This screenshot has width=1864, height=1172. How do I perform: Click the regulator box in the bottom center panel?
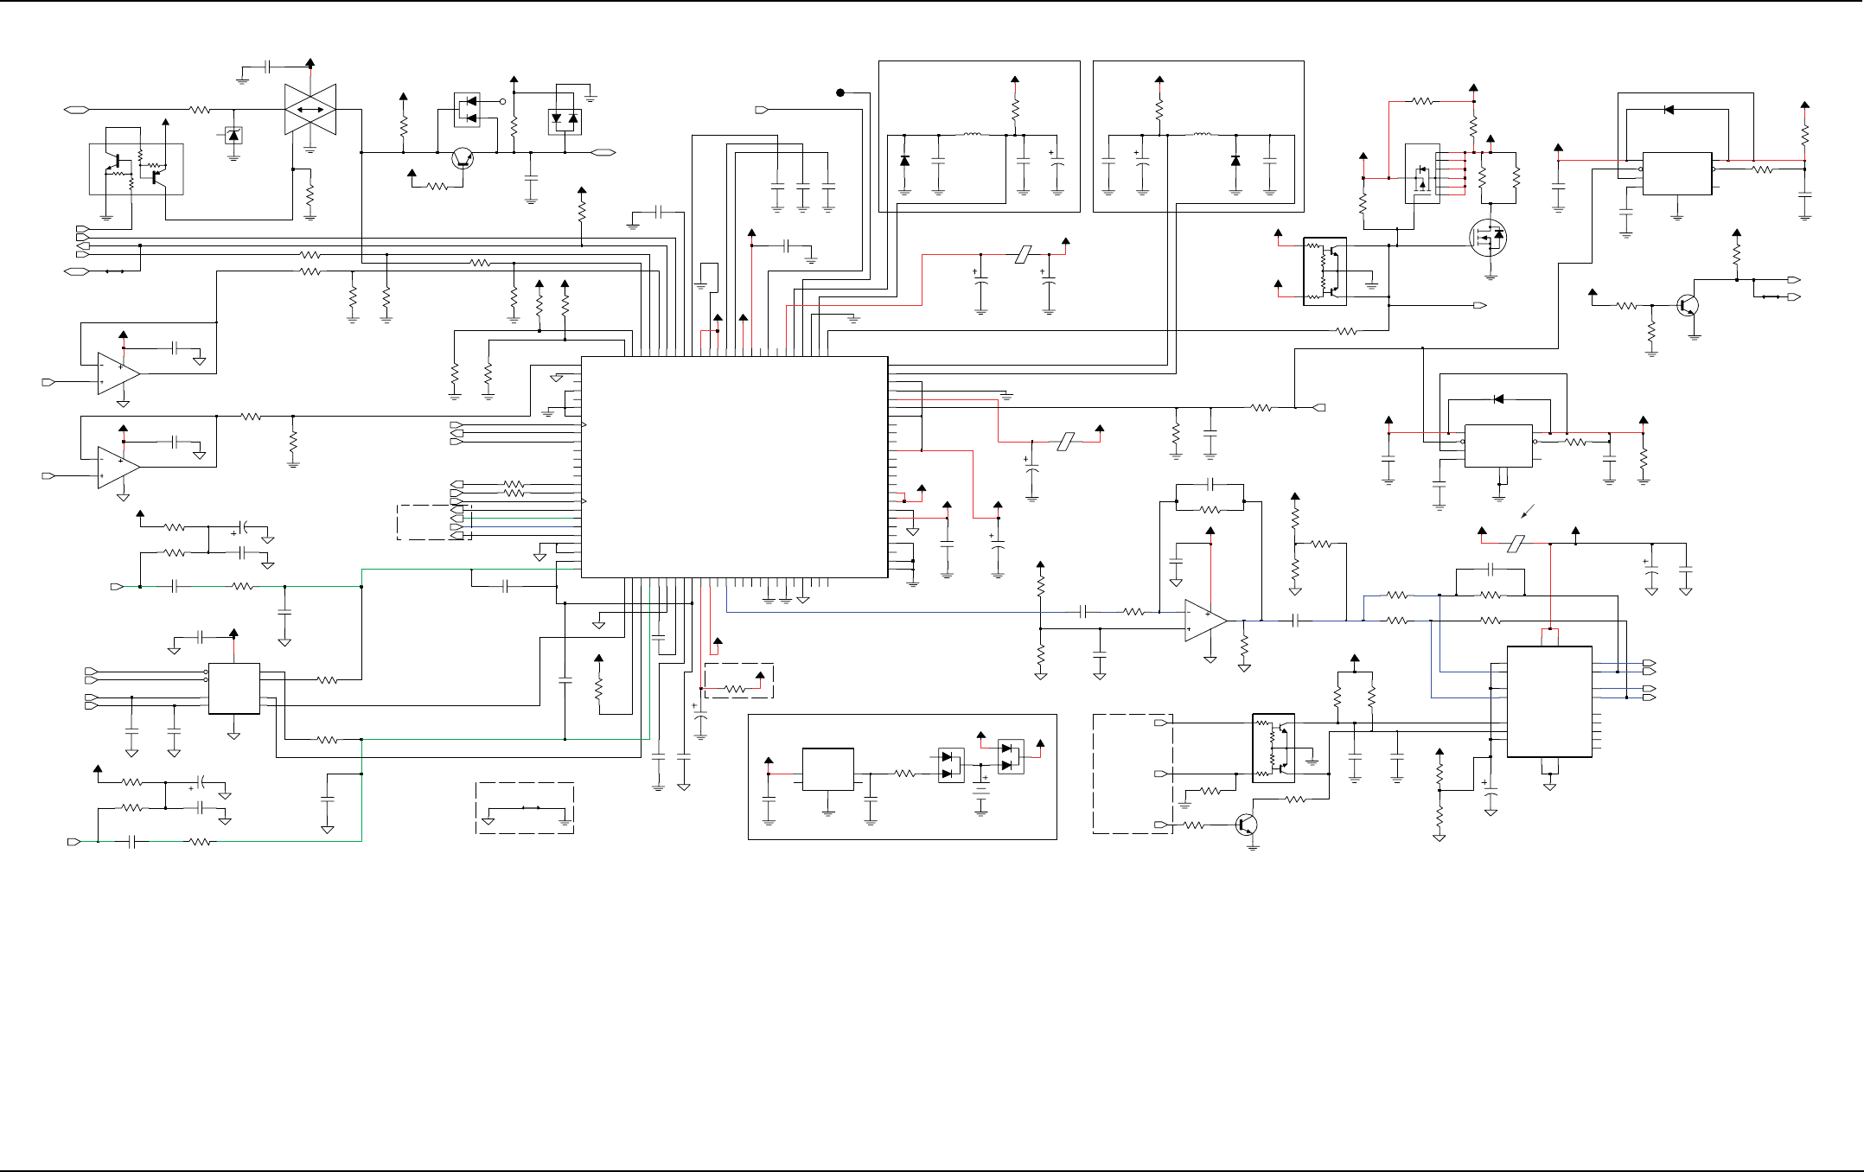coord(828,769)
